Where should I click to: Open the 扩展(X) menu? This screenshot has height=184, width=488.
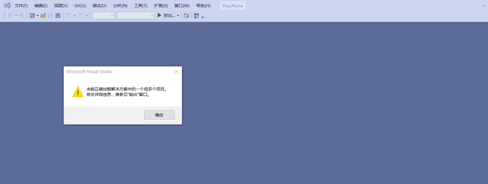click(x=161, y=6)
